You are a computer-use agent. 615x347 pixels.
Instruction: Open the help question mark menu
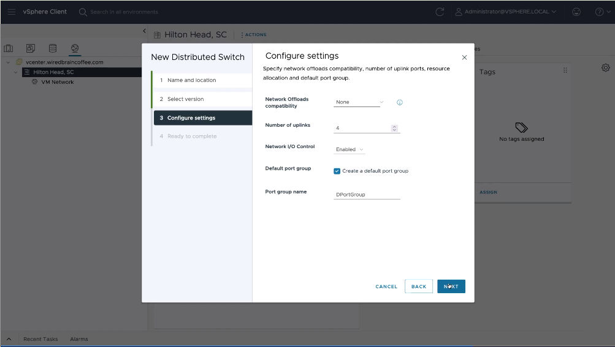tap(599, 12)
